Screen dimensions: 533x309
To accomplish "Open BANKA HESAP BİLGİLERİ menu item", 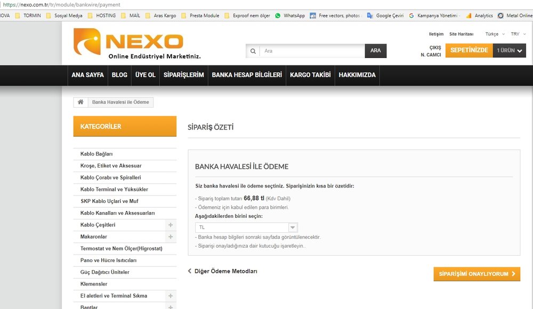I will pyautogui.click(x=247, y=75).
